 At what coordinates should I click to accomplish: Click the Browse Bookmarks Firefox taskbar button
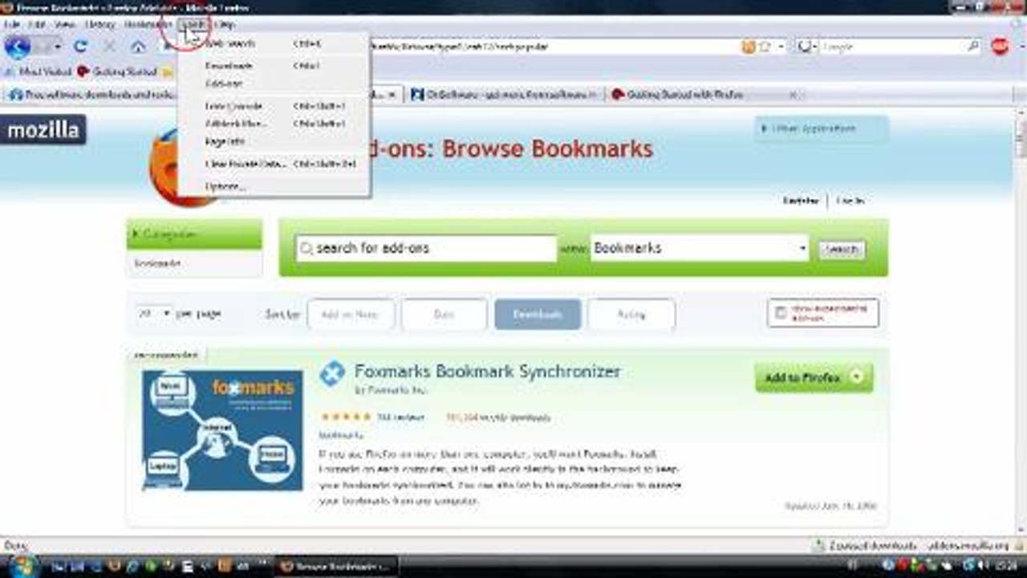pos(337,566)
